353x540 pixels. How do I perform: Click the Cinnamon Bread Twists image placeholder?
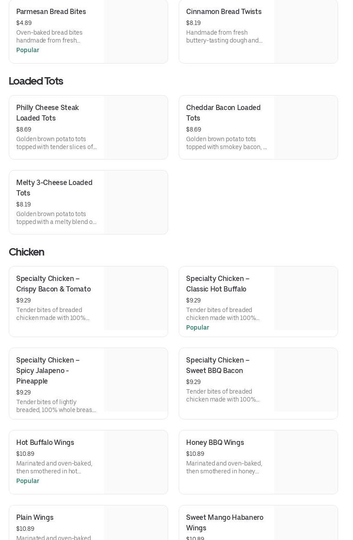(x=306, y=31)
